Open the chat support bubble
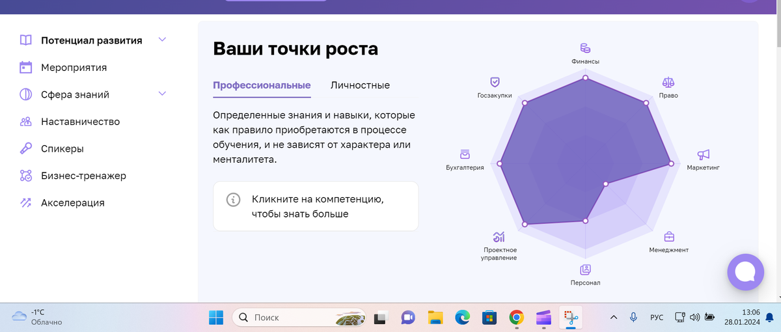The width and height of the screenshot is (781, 332). 745,272
